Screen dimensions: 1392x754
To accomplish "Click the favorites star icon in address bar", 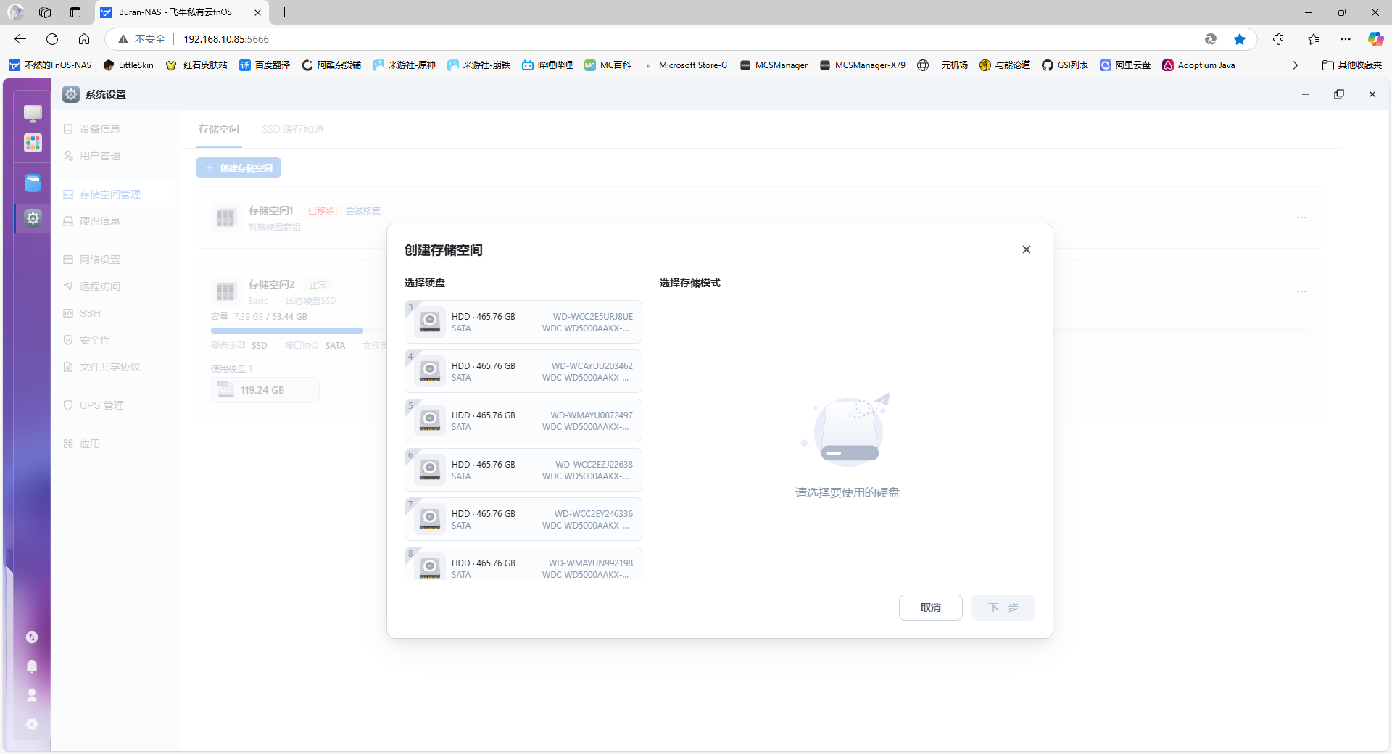I will click(x=1240, y=39).
